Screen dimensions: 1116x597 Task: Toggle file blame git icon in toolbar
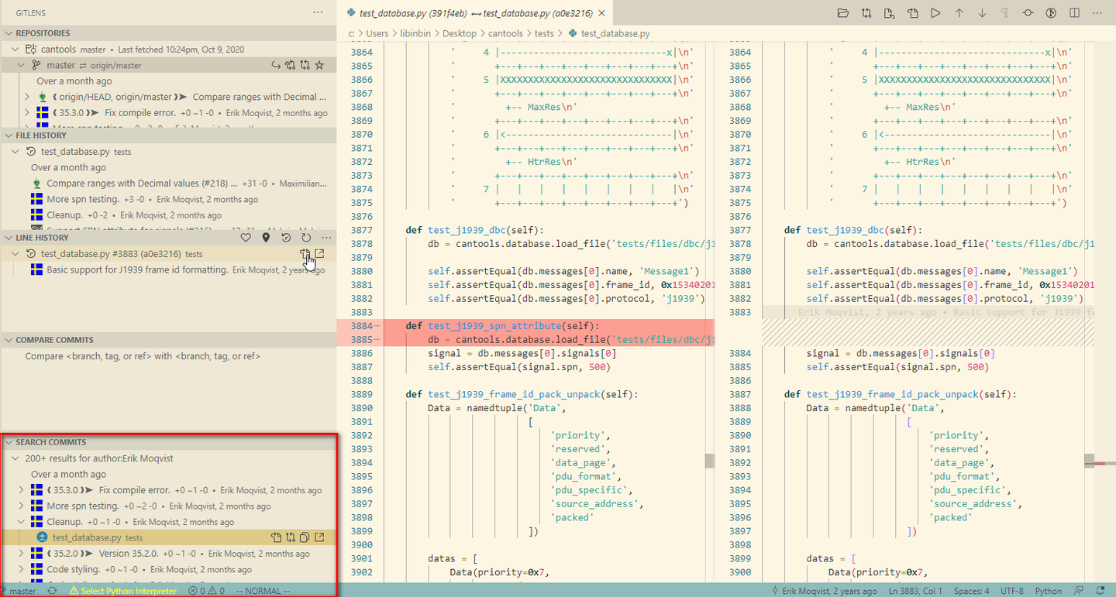pyautogui.click(x=1052, y=13)
